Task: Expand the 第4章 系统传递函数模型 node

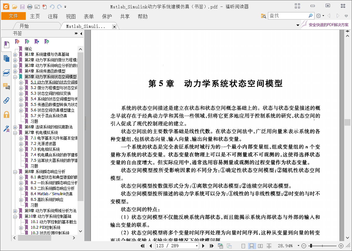Action: [15, 71]
